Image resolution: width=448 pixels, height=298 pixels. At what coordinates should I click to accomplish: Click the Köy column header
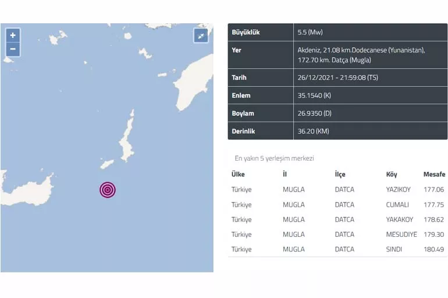pyautogui.click(x=392, y=174)
